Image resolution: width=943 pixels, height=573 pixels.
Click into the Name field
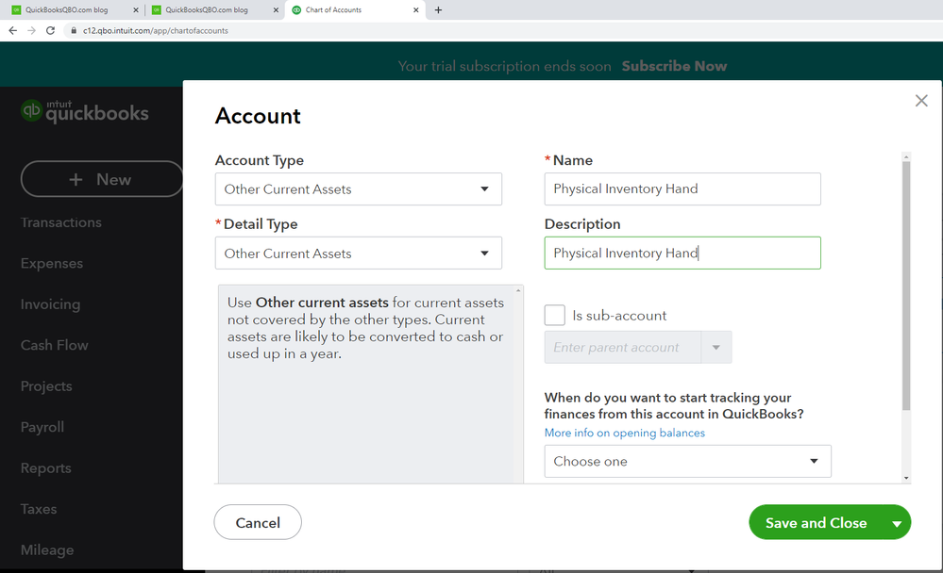coord(682,188)
